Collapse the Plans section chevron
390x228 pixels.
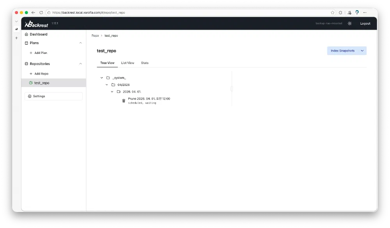[x=81, y=43]
